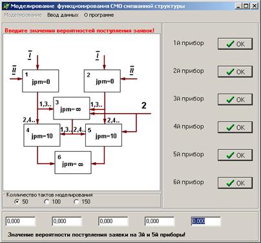Click the 5й прибор label
This screenshot has width=261, height=243.
point(189,154)
